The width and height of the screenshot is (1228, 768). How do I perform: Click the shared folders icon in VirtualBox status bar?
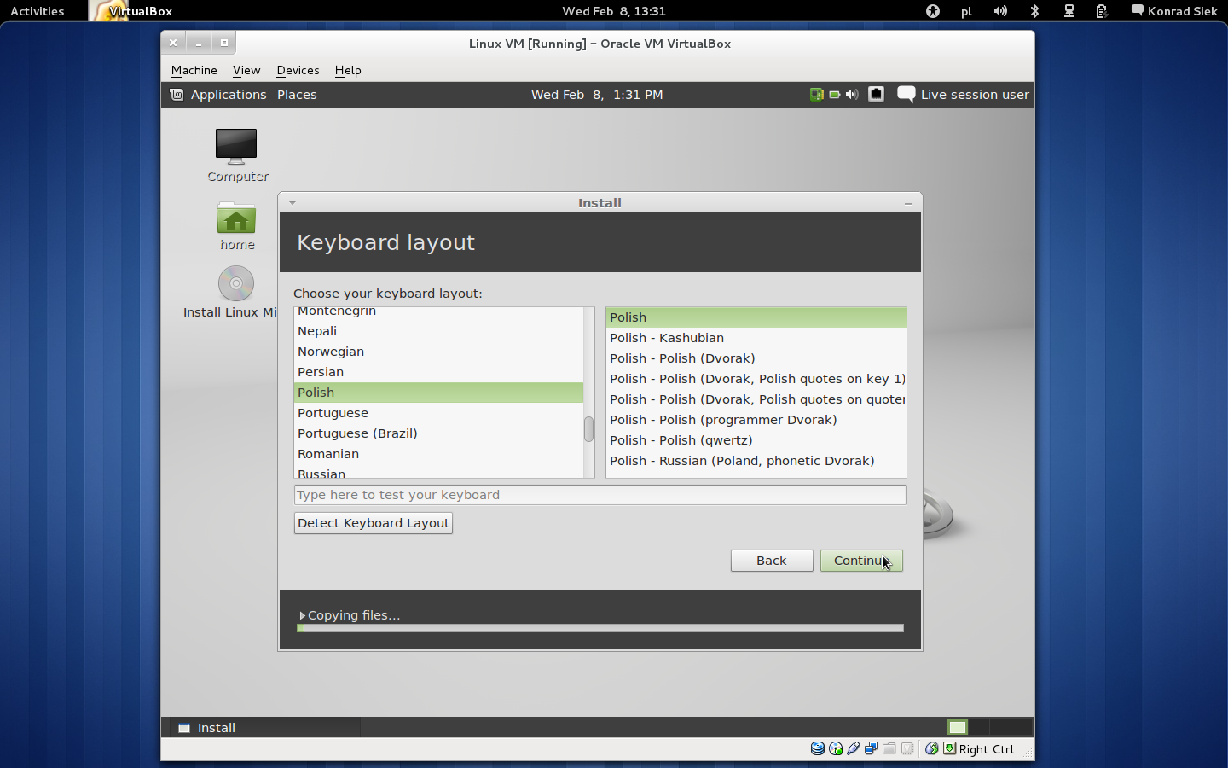click(889, 748)
